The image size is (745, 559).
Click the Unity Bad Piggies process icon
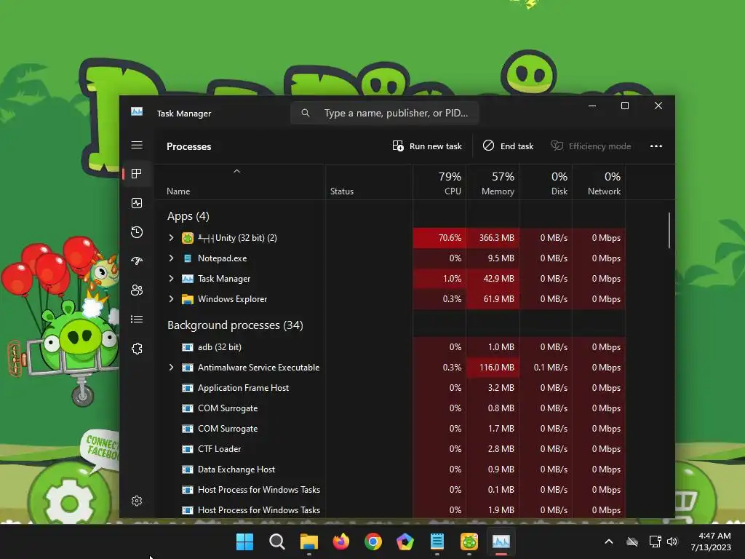(x=188, y=238)
